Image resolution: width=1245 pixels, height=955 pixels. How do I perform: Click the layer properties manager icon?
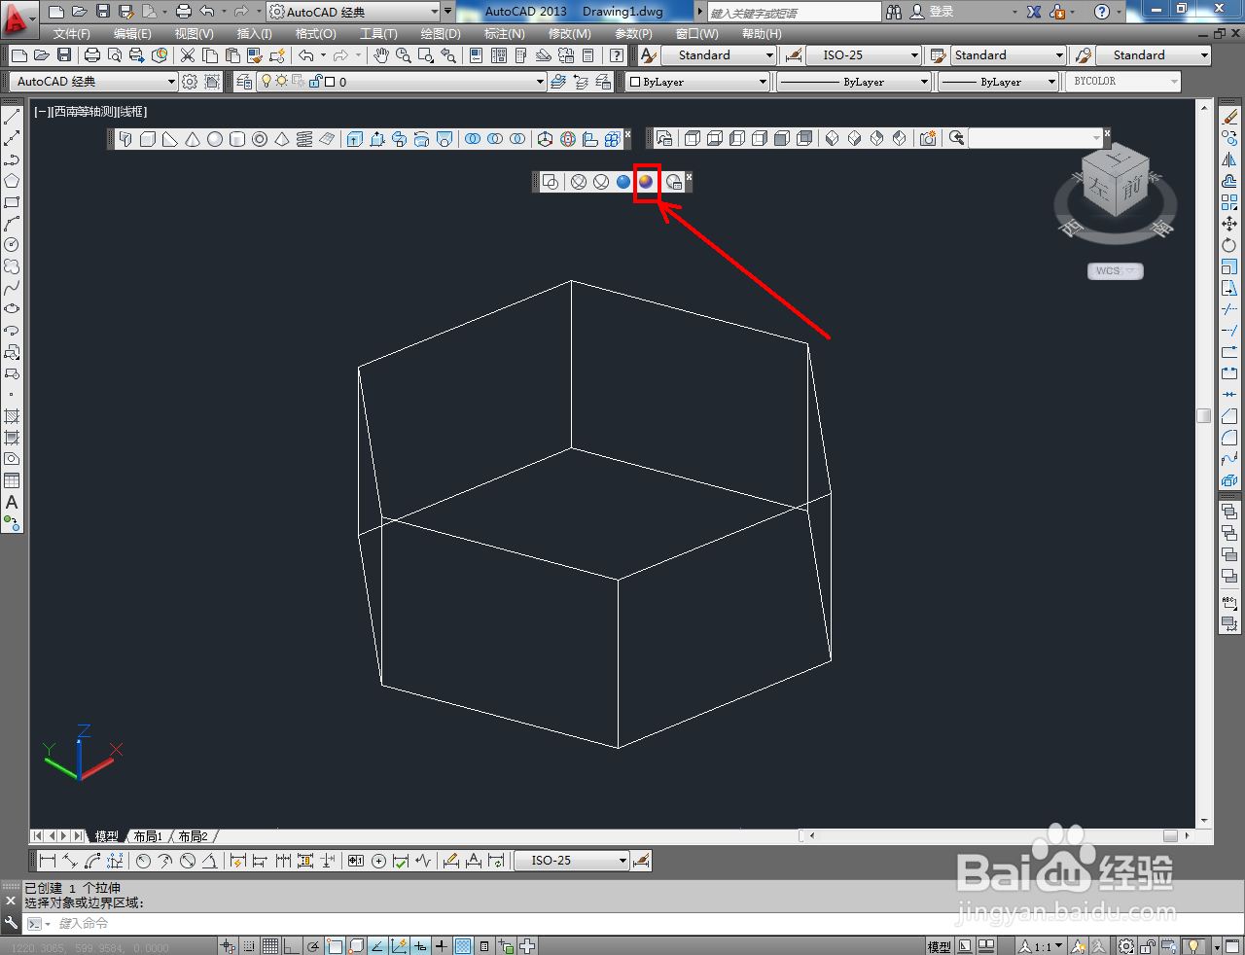[x=242, y=82]
